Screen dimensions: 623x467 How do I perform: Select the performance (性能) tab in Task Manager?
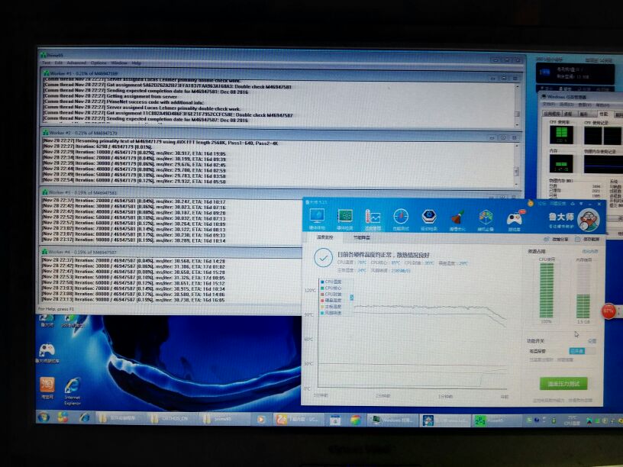(604, 114)
